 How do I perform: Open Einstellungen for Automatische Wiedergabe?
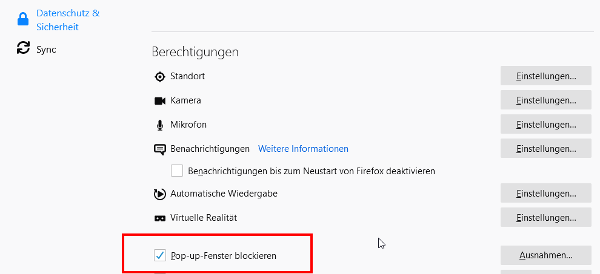tap(545, 194)
